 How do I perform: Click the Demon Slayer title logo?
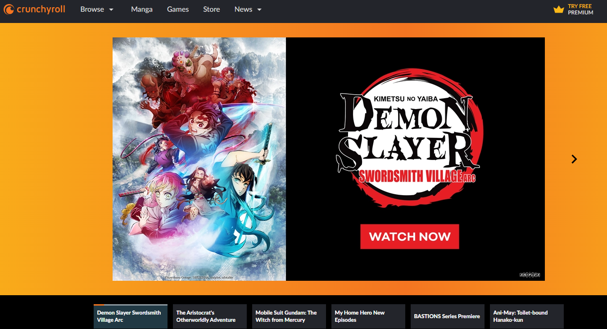(x=409, y=138)
